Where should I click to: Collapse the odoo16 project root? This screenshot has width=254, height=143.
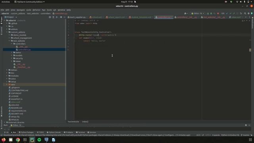pyautogui.click(x=5, y=21)
